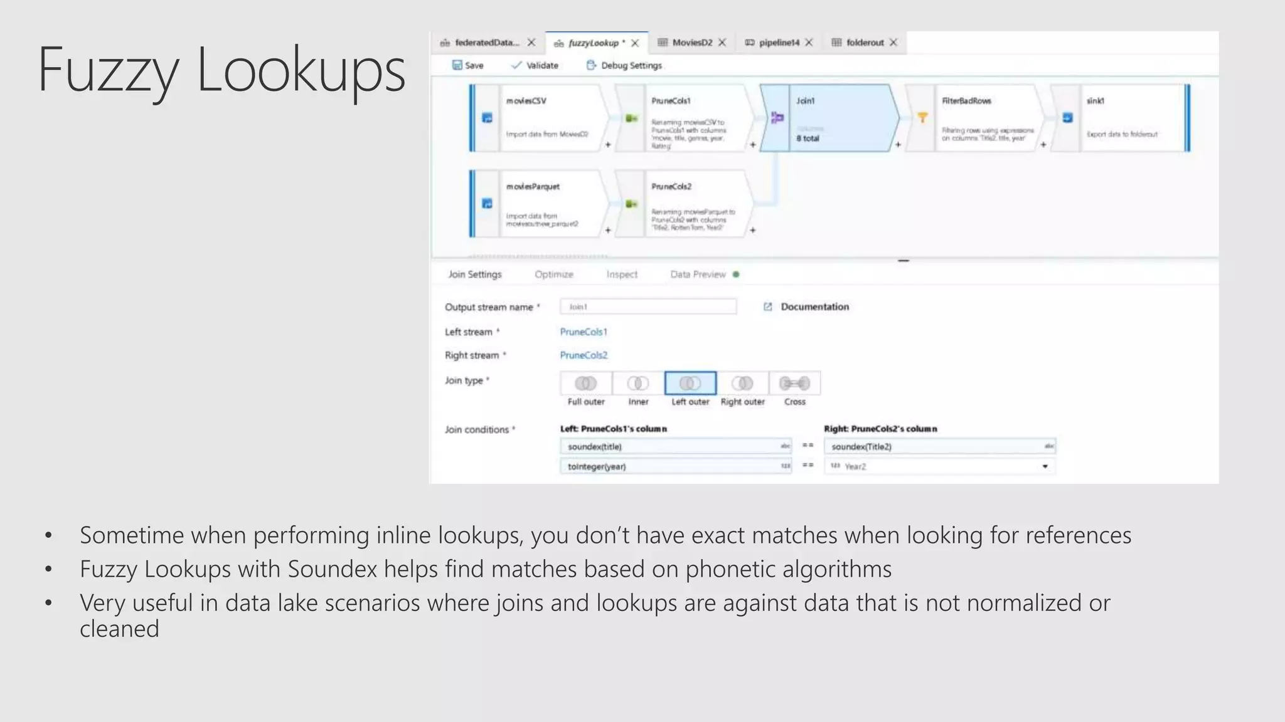The height and width of the screenshot is (722, 1285).
Task: Pick the Cross join type
Action: pos(794,383)
